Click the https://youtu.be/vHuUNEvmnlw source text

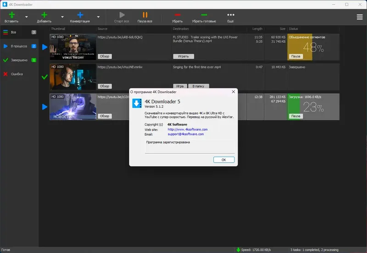pos(120,67)
